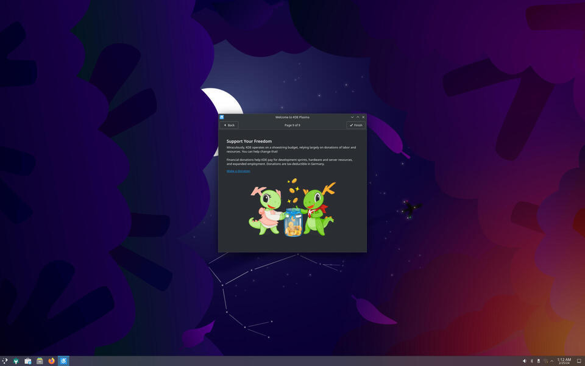Viewport: 585px width, 366px height.
Task: Open the network connections tray icon
Action: click(x=545, y=361)
